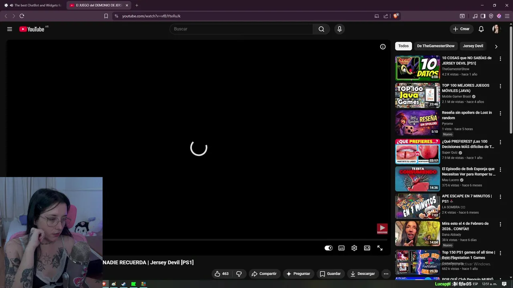Click the Descargar download button
The height and width of the screenshot is (288, 513).
click(362, 274)
